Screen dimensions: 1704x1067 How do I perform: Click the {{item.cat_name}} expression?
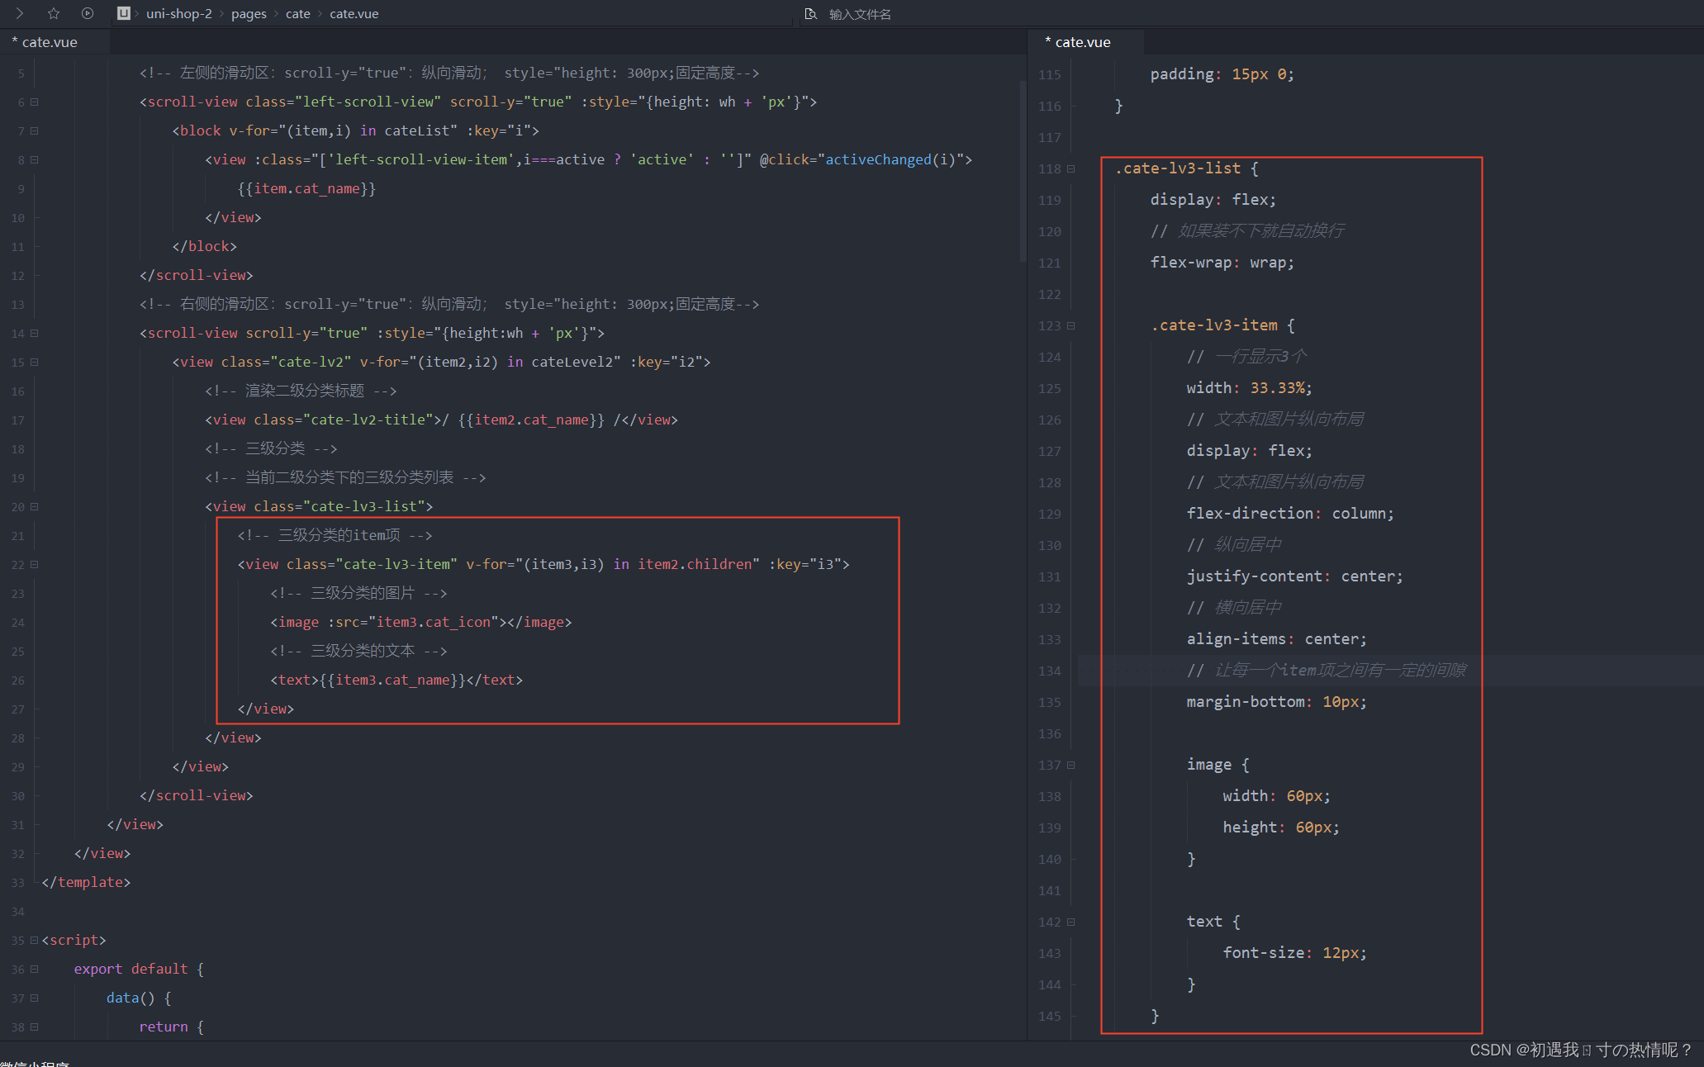(x=307, y=188)
